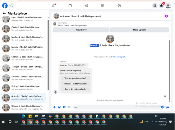
Task: Click the large listing photo in chat
Action: tap(110, 39)
